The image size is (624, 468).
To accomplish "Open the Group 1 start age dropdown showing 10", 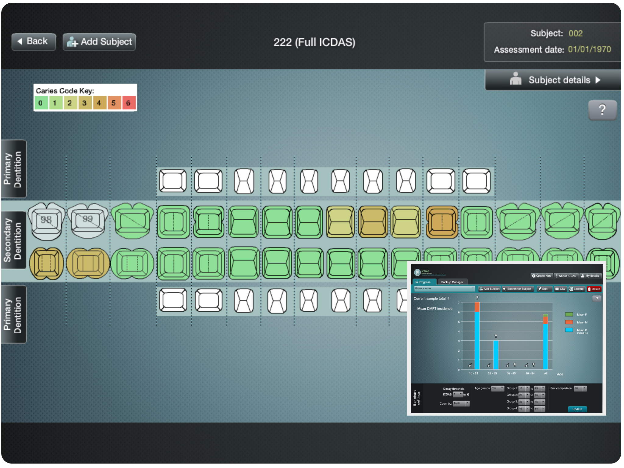I will pos(524,388).
